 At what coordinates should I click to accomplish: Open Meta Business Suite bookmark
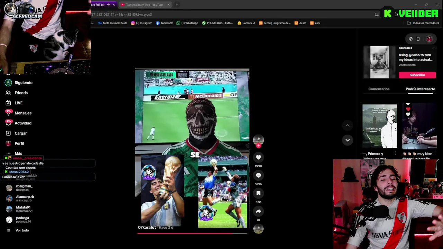click(112, 23)
